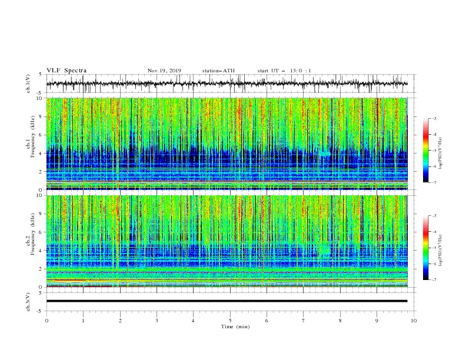Click the "6" tick on the time axis

267,321
